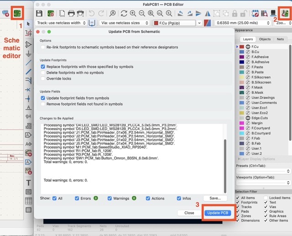The width and height of the screenshot is (292, 236).
Task: Switch to the Nets tab
Action: (280, 39)
